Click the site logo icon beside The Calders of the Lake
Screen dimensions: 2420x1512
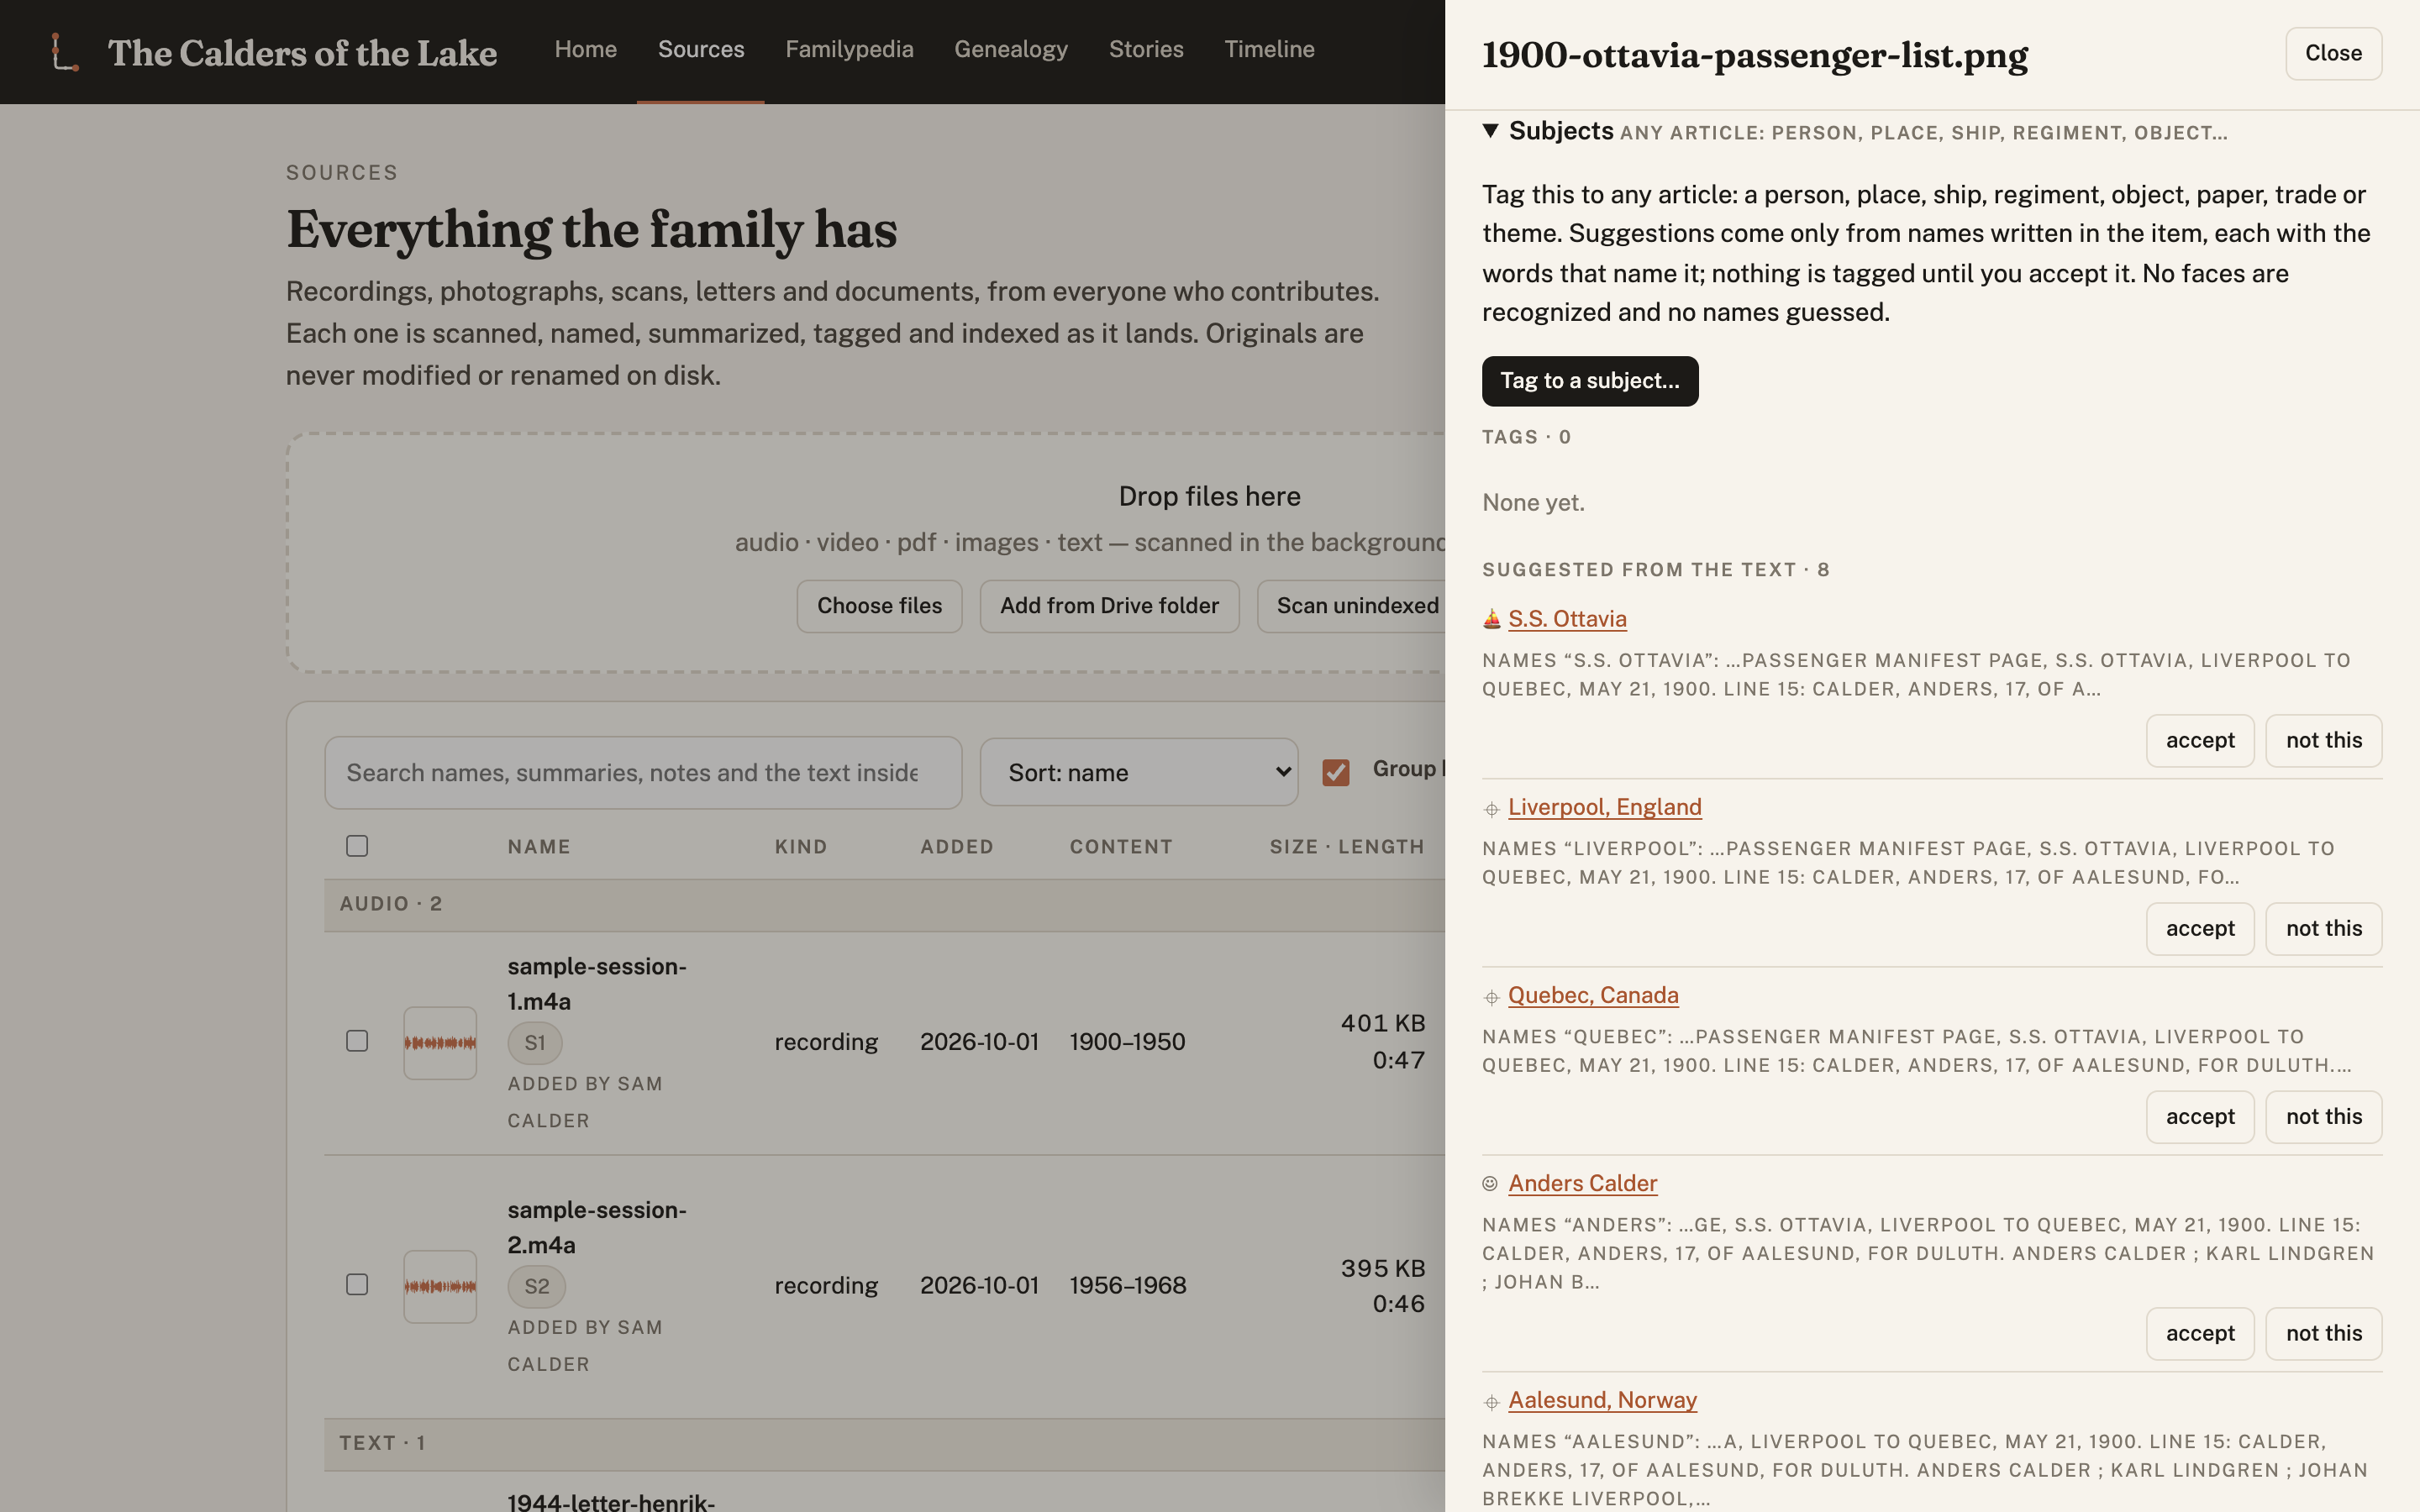pos(65,52)
